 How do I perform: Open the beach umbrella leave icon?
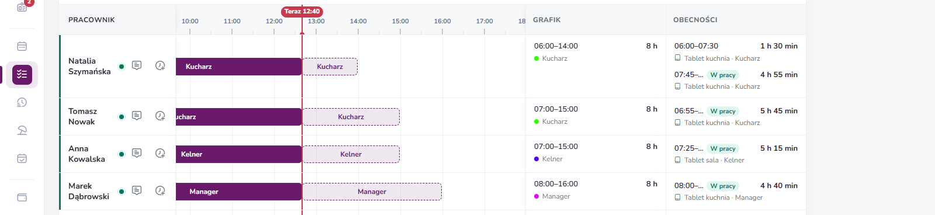click(22, 130)
